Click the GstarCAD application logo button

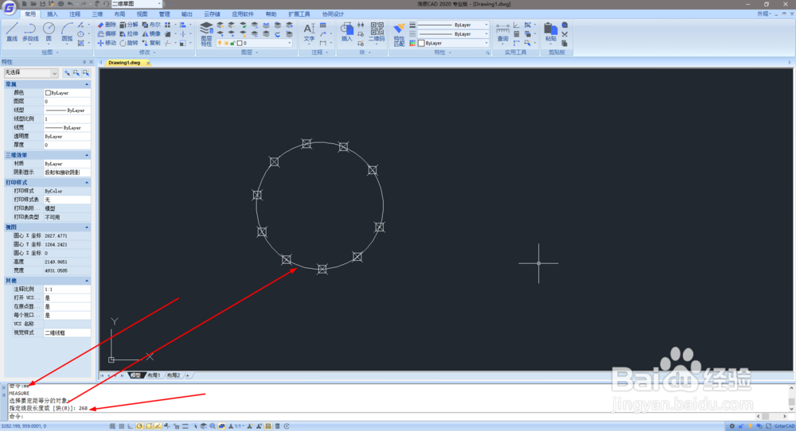pyautogui.click(x=9, y=8)
